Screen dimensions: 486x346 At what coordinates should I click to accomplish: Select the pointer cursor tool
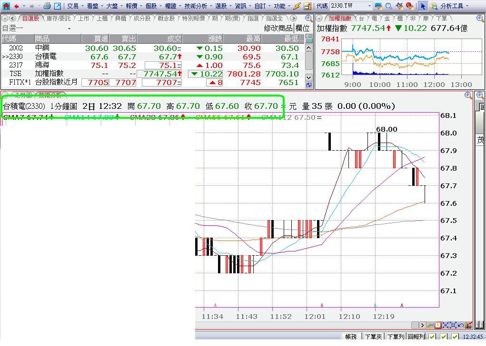(x=423, y=6)
